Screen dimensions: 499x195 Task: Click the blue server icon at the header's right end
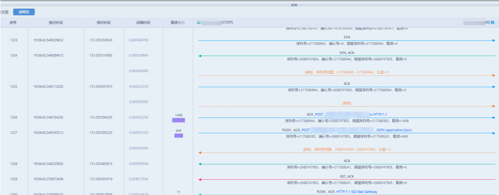493,23
